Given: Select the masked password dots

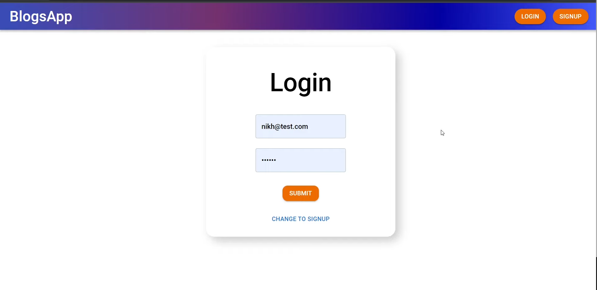Looking at the screenshot, I should (x=269, y=160).
